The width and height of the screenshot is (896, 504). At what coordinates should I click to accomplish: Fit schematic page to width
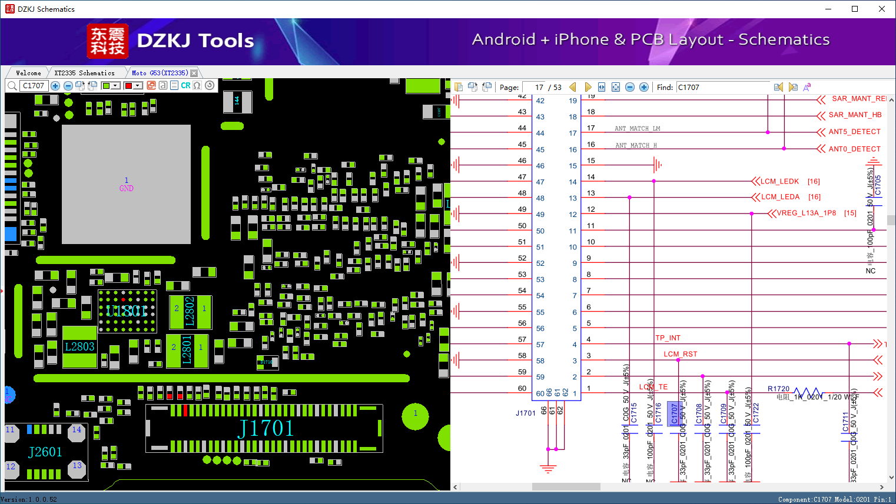point(602,87)
